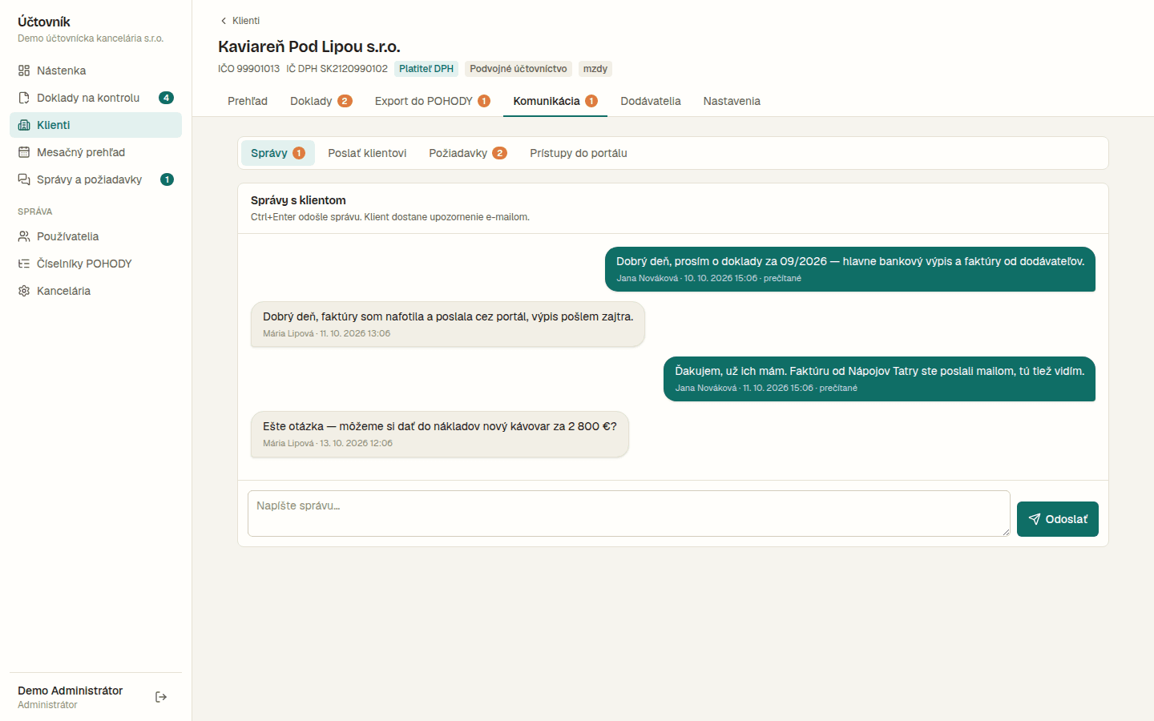Click the mzdy tag
Viewport: 1154px width, 721px height.
(595, 69)
